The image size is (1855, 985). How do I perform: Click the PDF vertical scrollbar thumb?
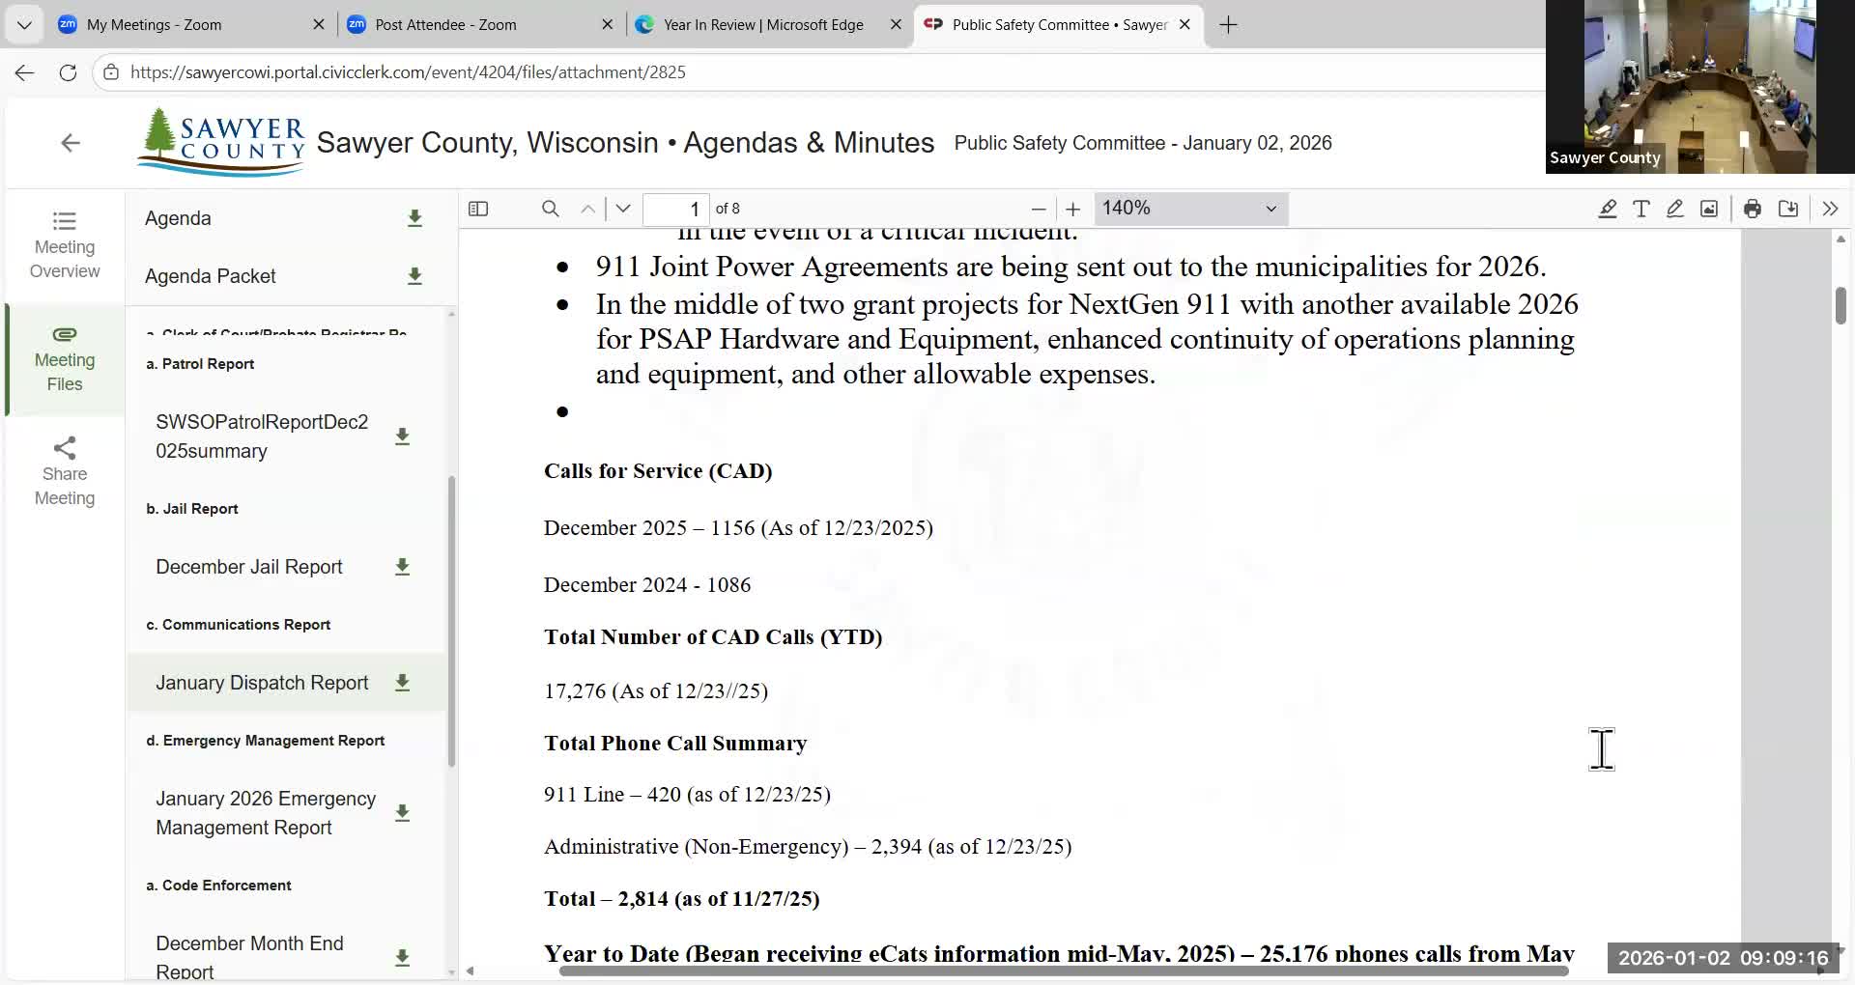click(x=1841, y=305)
